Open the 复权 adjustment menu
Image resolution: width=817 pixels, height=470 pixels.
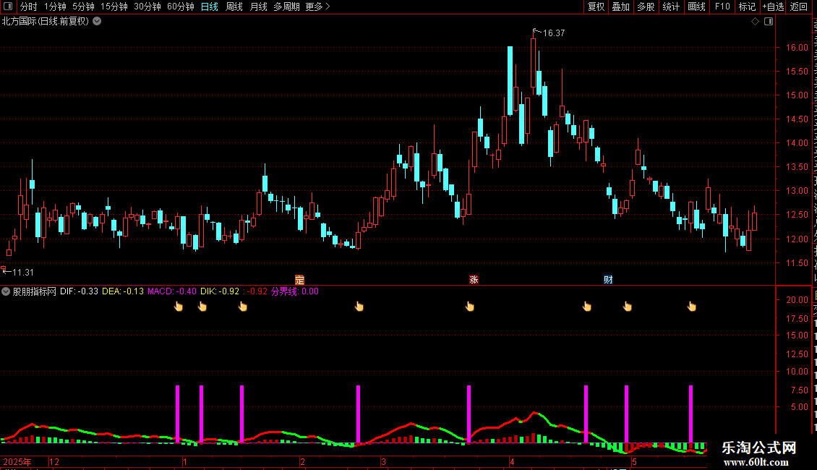coord(596,7)
